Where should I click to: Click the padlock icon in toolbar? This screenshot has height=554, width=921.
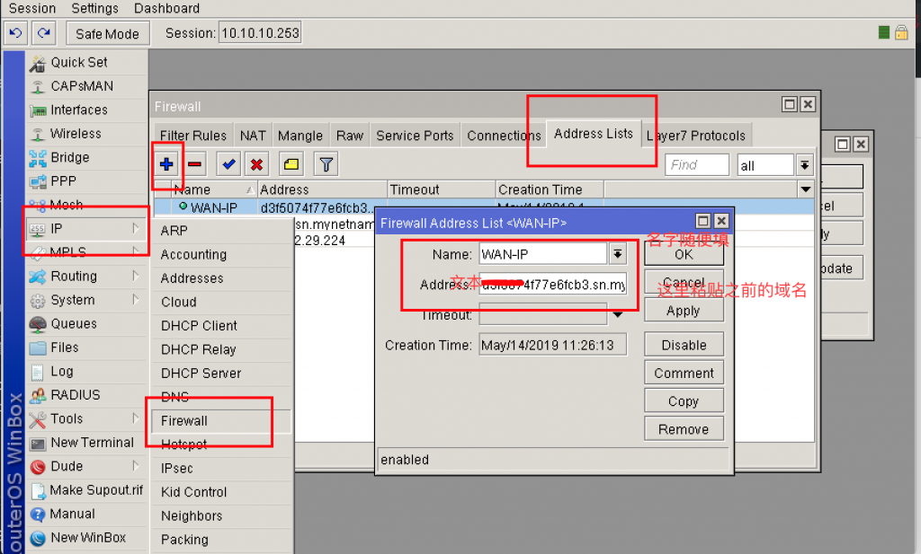(901, 32)
